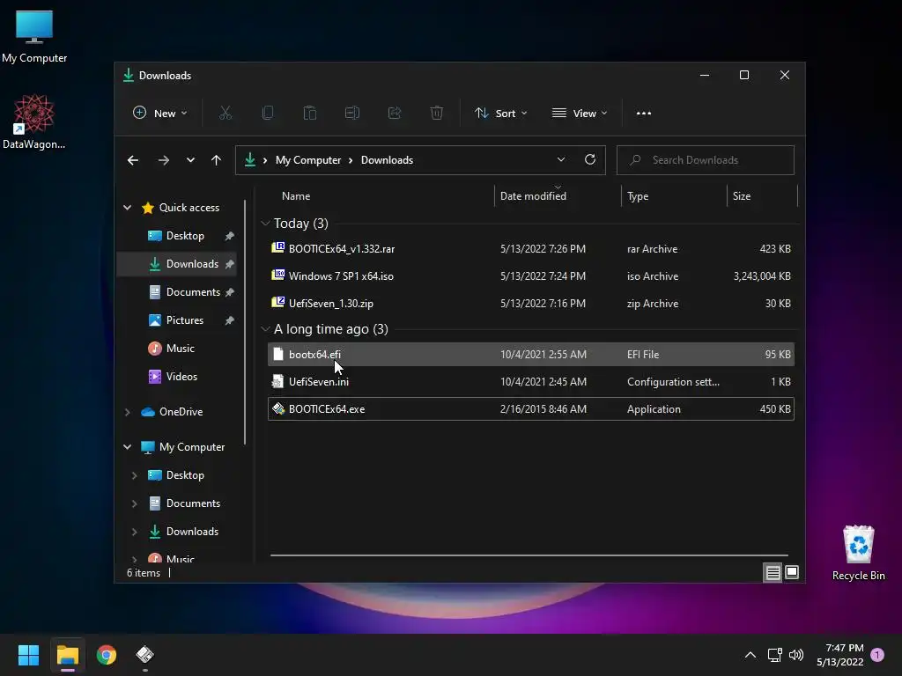This screenshot has width=902, height=676.
Task: Click the Copy icon in toolbar
Action: (x=268, y=114)
